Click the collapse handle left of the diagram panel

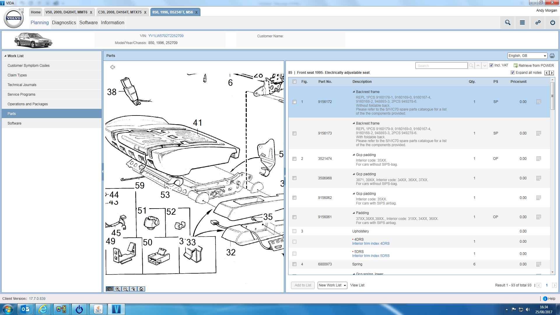(x=103, y=172)
